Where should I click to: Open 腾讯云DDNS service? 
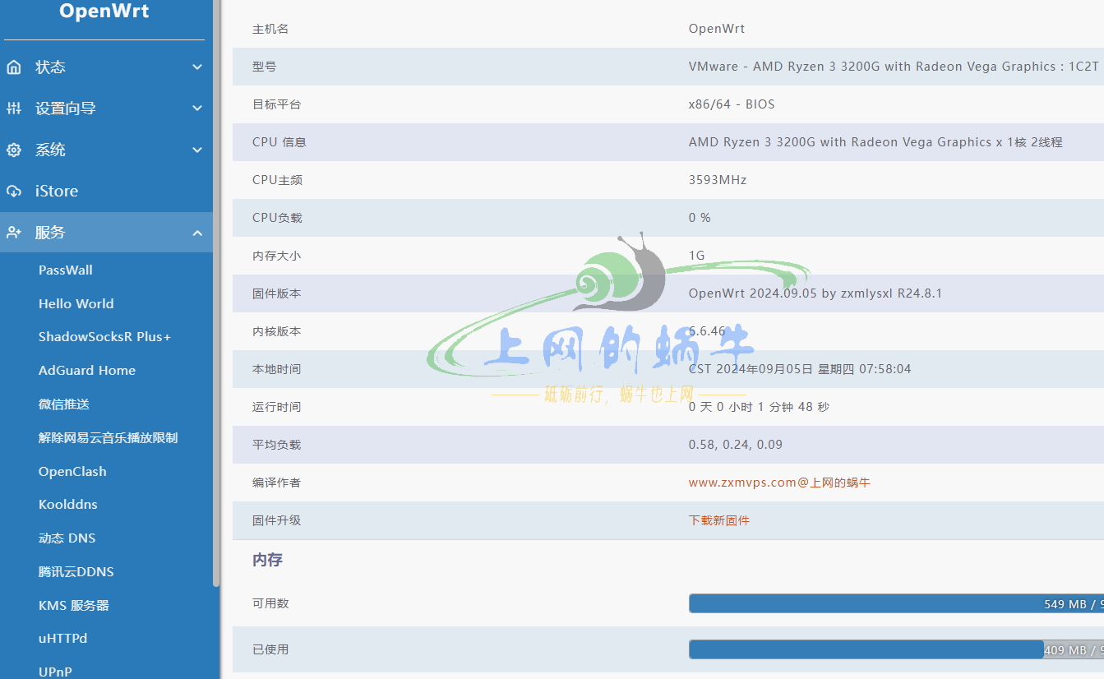coord(76,572)
